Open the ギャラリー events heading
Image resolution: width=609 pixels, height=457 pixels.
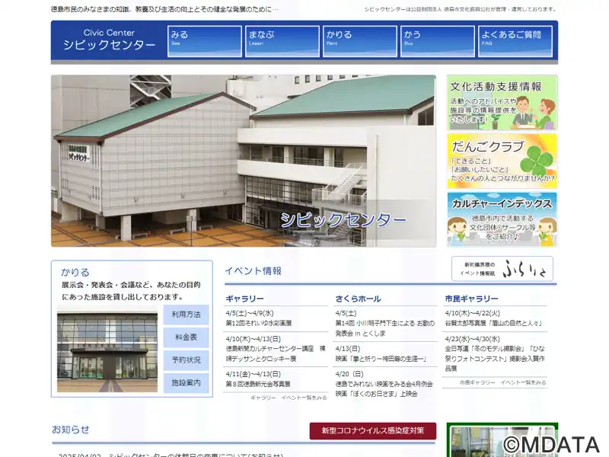point(244,299)
